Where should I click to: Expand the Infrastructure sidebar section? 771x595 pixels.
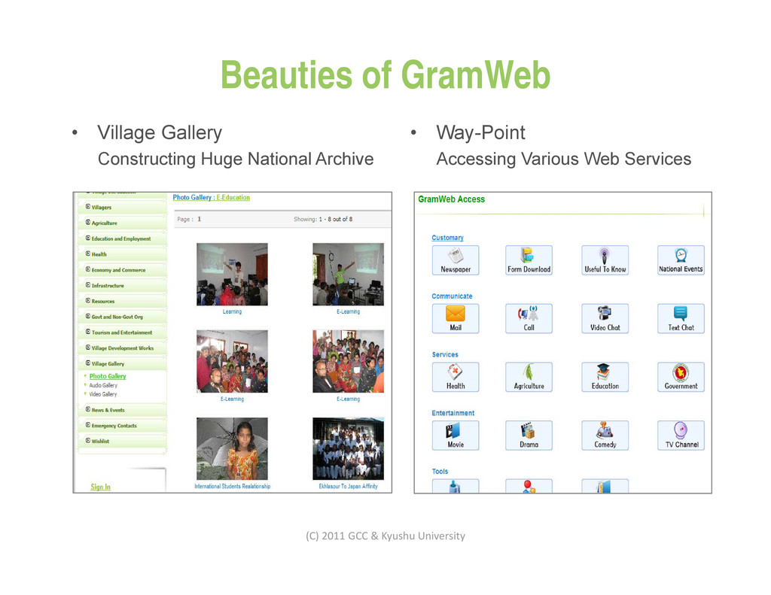tap(123, 285)
